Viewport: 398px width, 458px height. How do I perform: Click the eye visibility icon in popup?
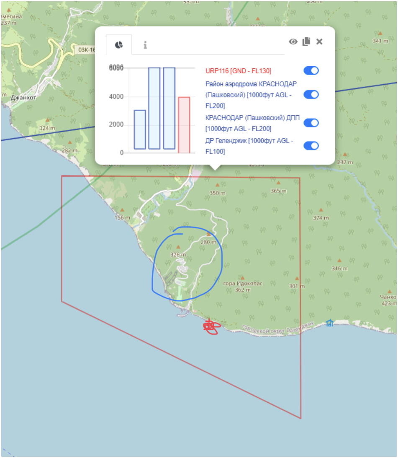click(x=293, y=41)
